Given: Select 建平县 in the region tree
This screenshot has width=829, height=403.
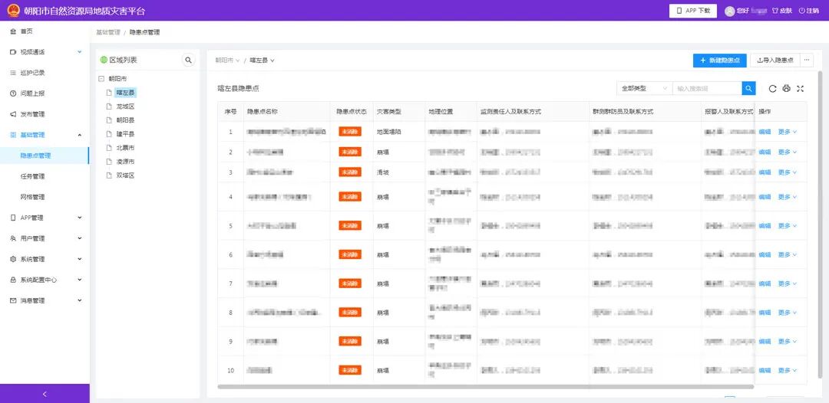Looking at the screenshot, I should pyautogui.click(x=125, y=134).
